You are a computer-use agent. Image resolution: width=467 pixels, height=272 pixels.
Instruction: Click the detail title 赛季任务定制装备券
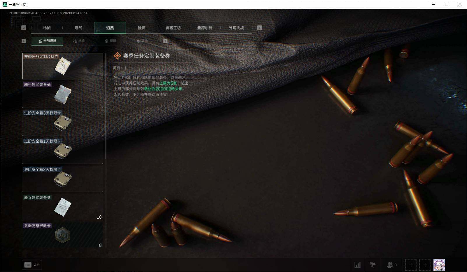click(147, 56)
